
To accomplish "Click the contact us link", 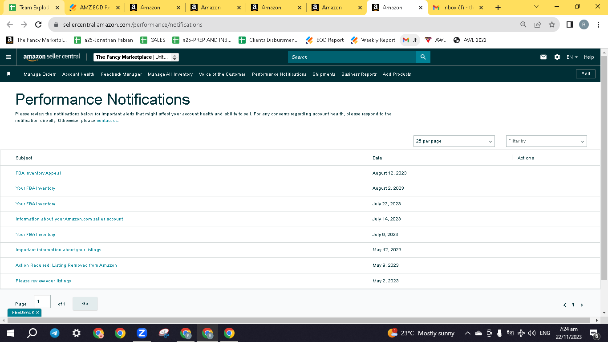I will [x=107, y=121].
